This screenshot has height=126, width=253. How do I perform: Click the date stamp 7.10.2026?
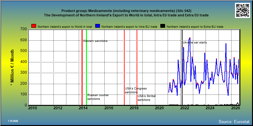(13, 121)
